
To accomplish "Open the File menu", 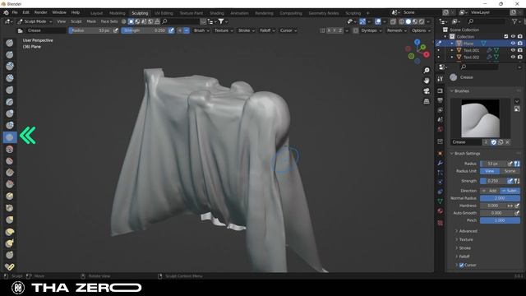I will click(x=15, y=12).
